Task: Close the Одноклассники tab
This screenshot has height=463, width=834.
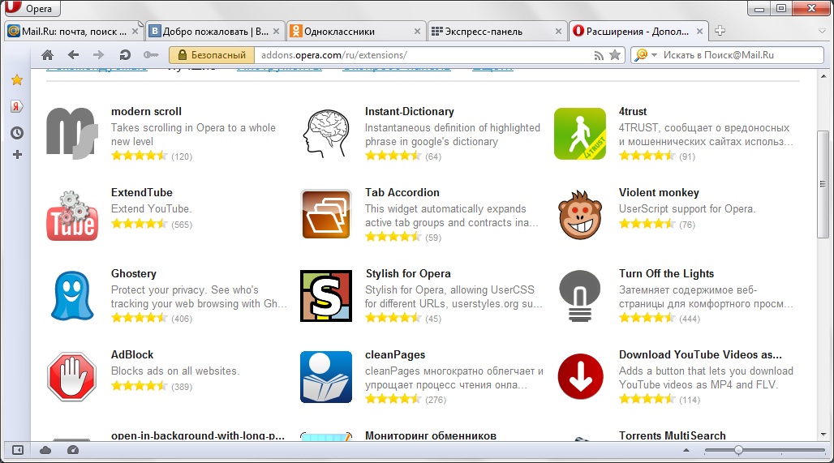Action: tap(418, 32)
